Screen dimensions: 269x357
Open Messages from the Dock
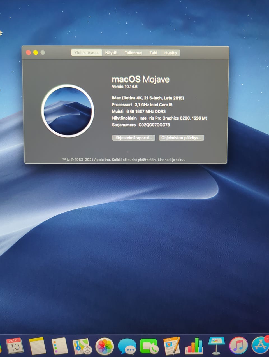(127, 347)
